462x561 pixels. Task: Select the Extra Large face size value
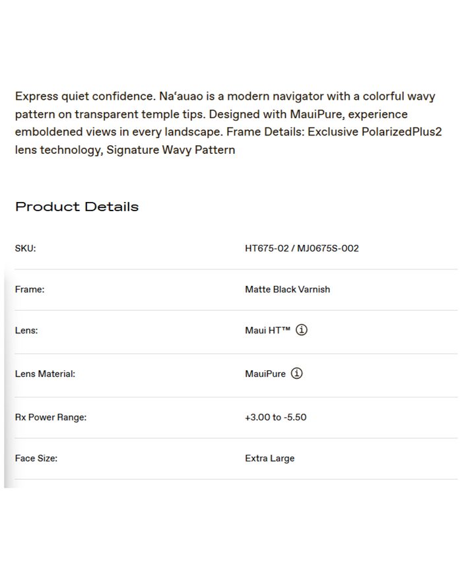point(269,459)
